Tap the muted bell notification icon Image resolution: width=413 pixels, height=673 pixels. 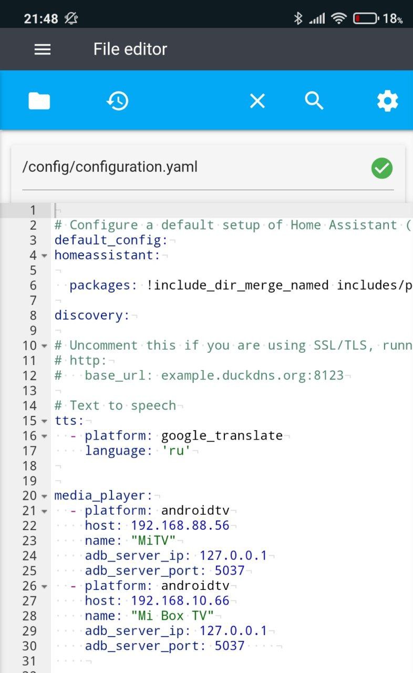pyautogui.click(x=71, y=18)
